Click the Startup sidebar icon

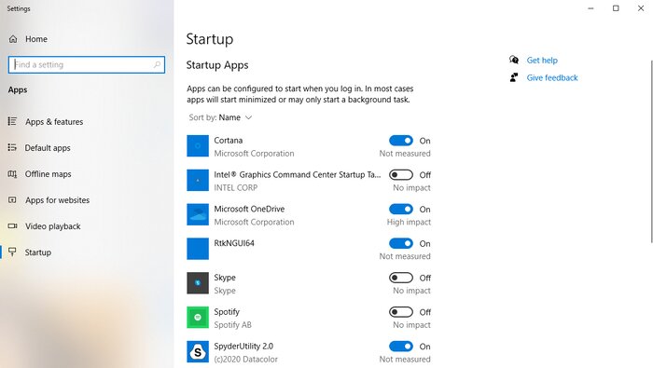(x=12, y=252)
